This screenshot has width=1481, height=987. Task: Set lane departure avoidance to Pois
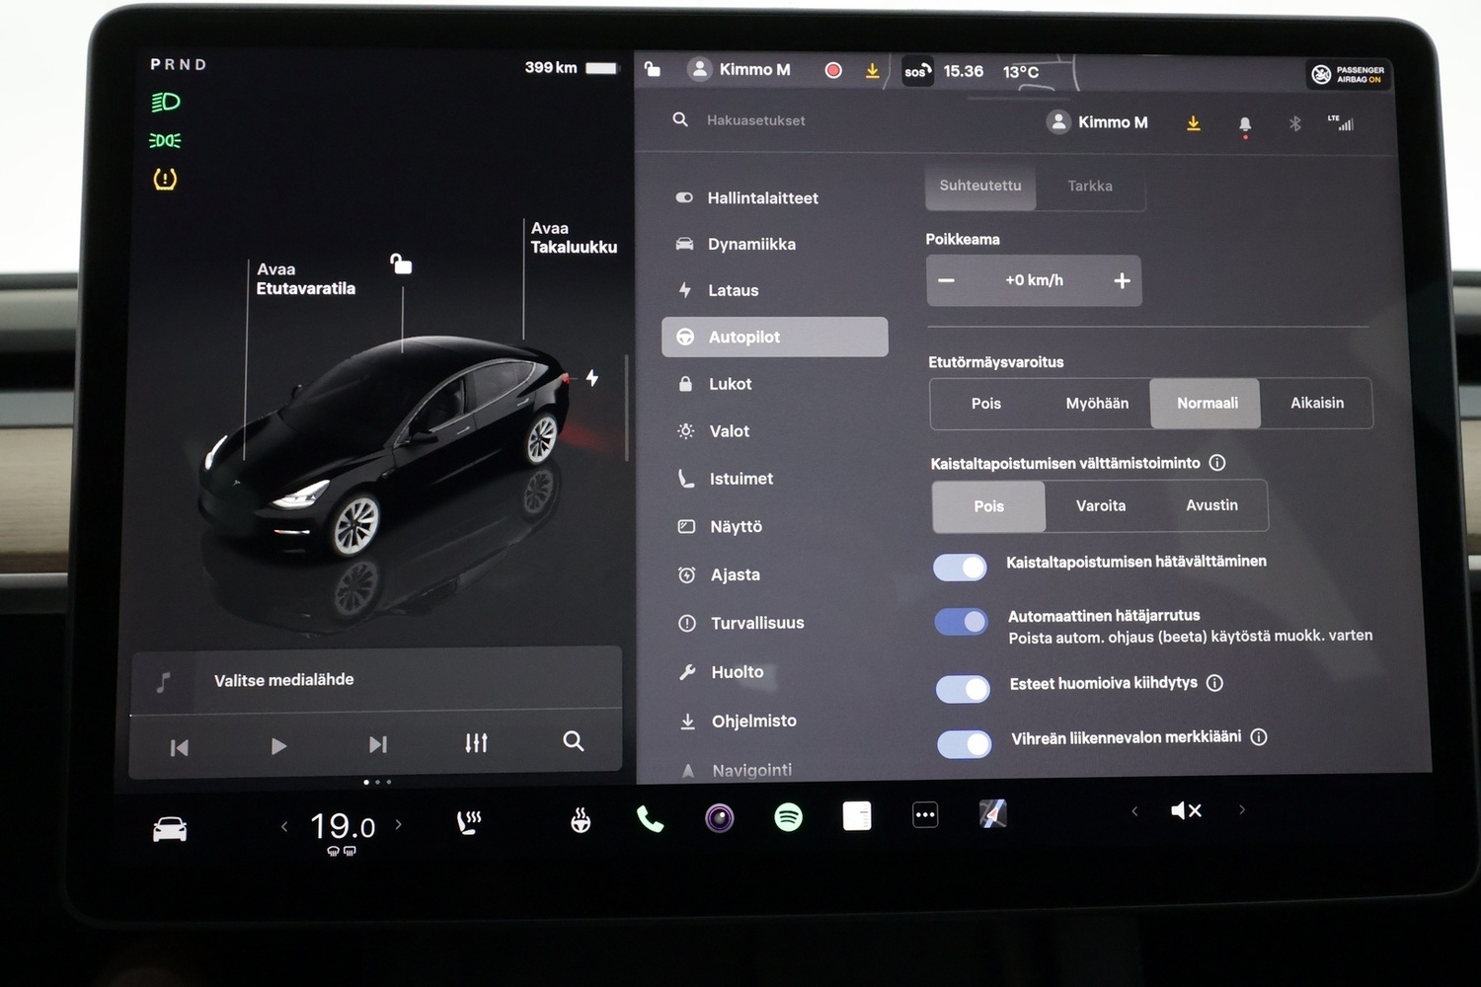(x=988, y=506)
